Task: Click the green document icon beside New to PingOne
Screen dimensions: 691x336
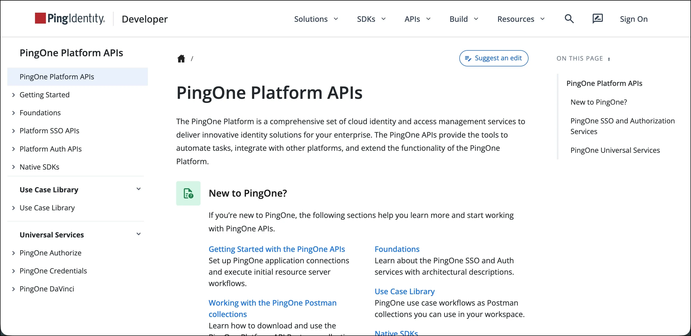Action: point(188,193)
